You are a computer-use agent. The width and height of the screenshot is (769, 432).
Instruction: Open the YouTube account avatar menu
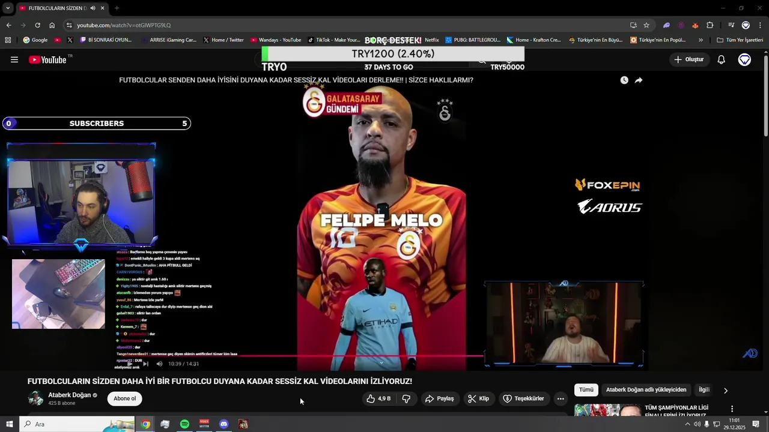[744, 59]
